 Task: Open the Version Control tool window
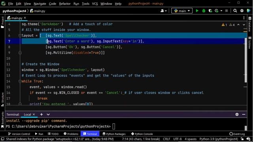click(19, 134)
